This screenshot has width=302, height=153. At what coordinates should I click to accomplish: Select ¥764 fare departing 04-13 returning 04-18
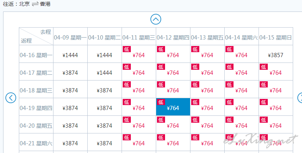pos(207,89)
